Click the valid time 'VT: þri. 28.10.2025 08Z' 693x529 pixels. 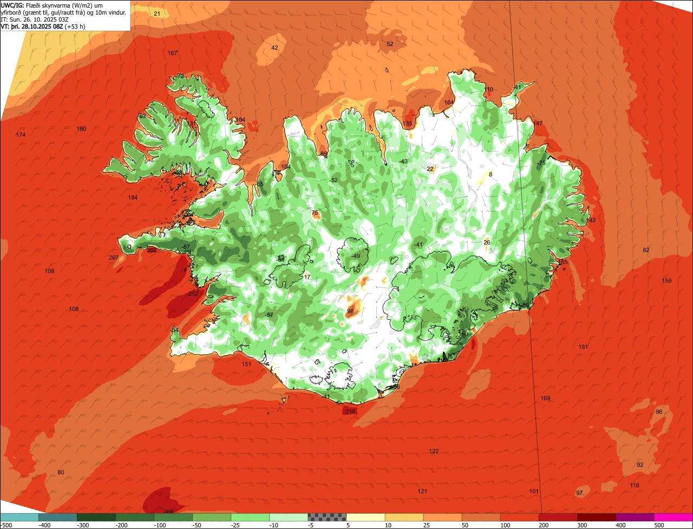click(x=31, y=26)
